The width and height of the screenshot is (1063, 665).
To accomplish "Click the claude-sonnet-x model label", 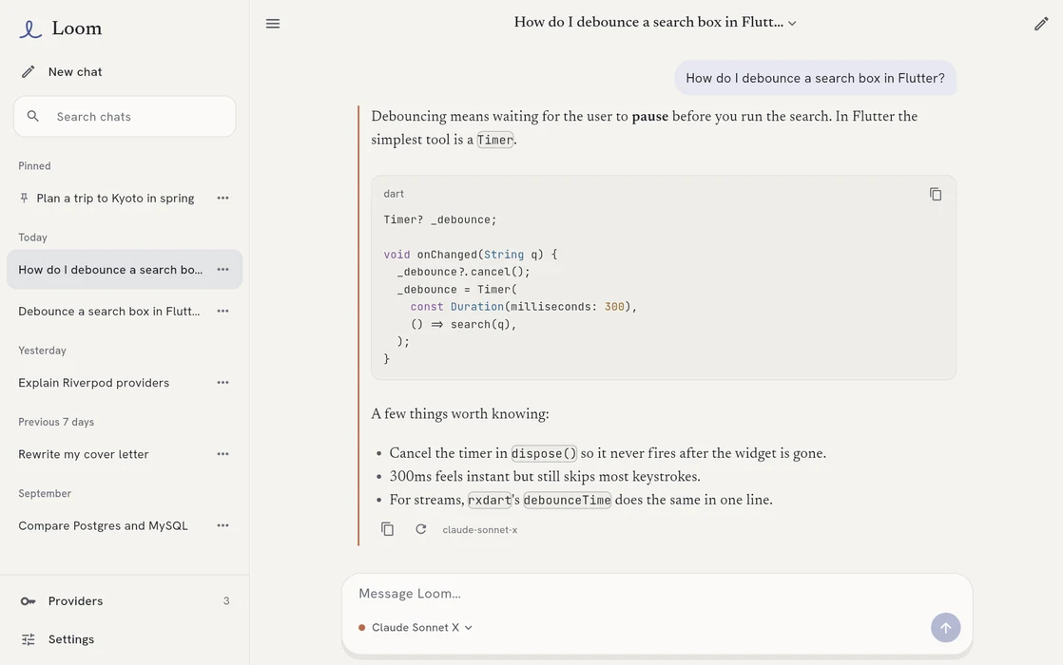I will tap(480, 529).
